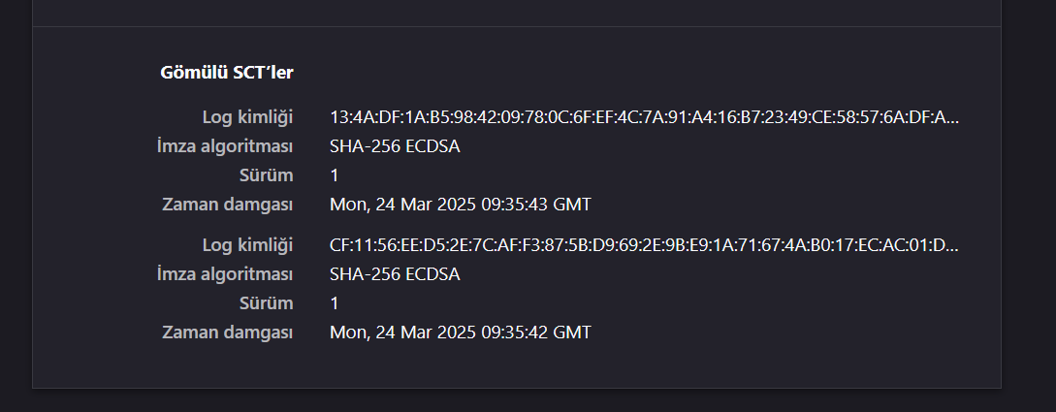Click the second Zaman damgası label
Viewport: 1056px width, 412px height.
tap(228, 333)
